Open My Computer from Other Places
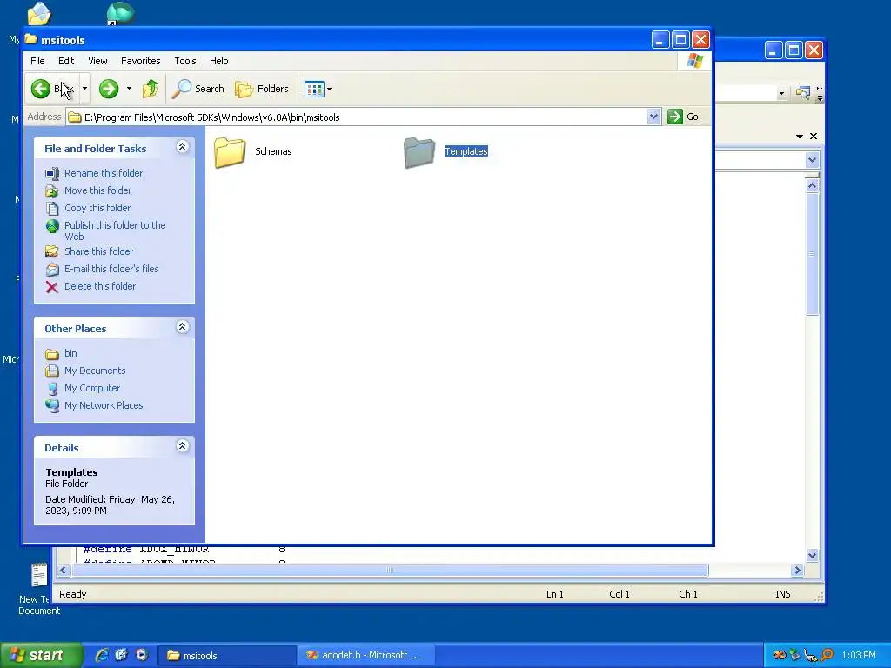The image size is (891, 668). coord(92,388)
